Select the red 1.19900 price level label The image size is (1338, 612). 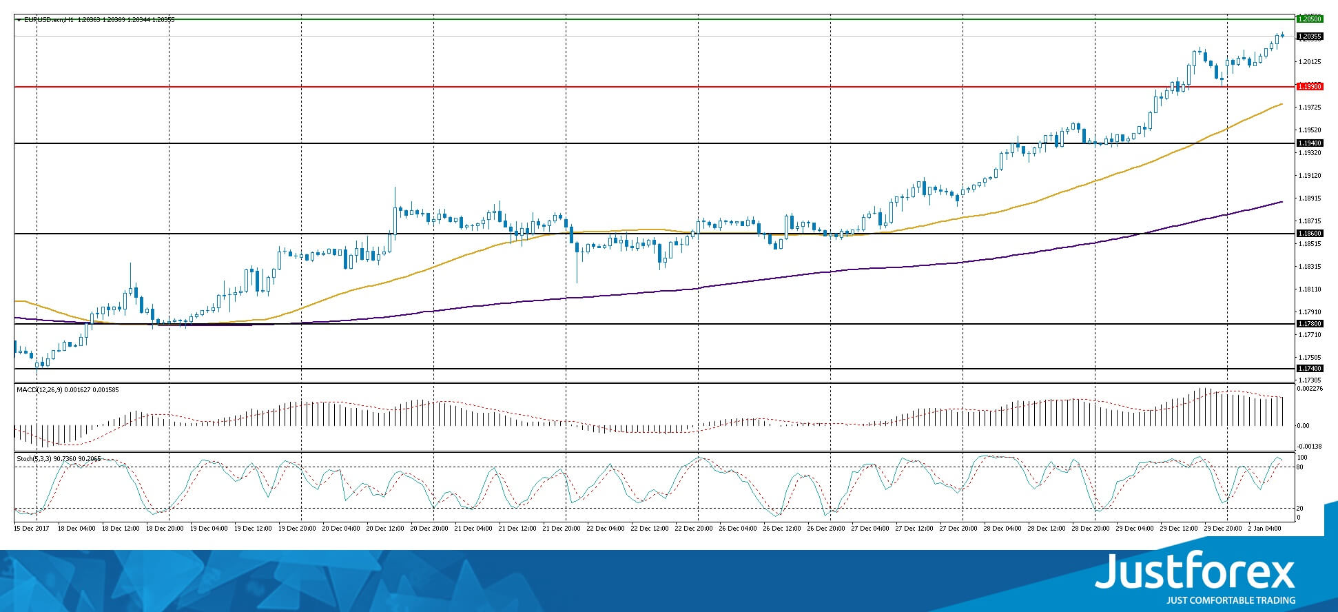click(1309, 87)
